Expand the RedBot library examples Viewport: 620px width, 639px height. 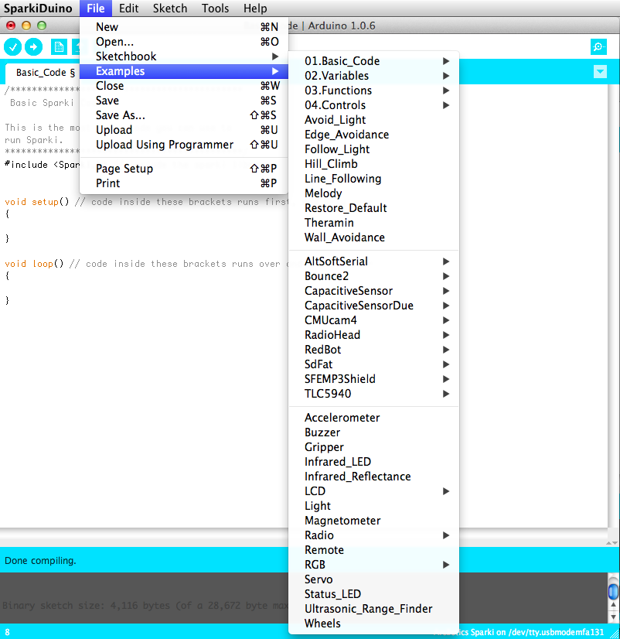point(374,349)
